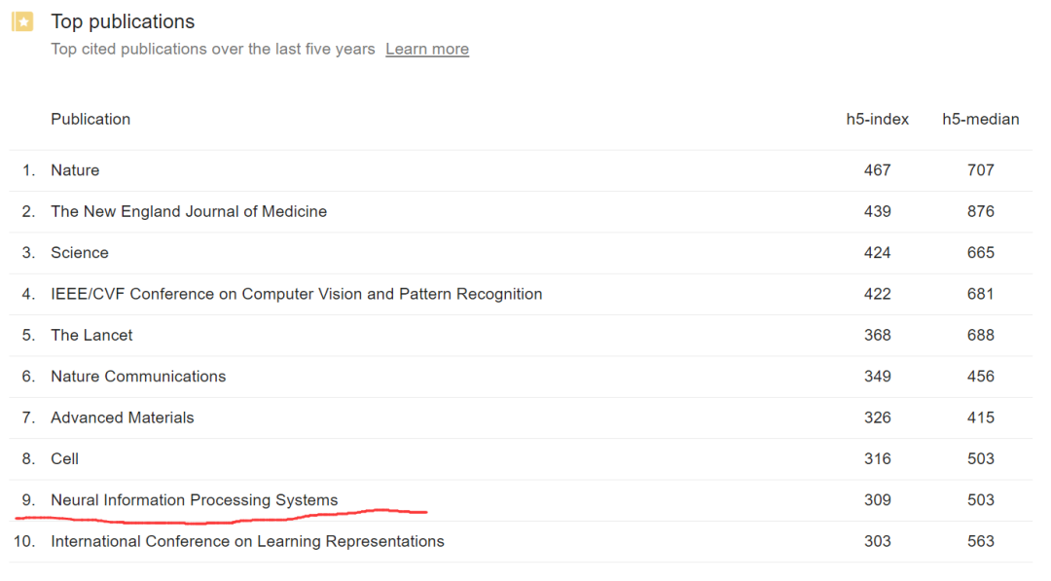
Task: Open Nature Communications entry
Action: tap(138, 377)
